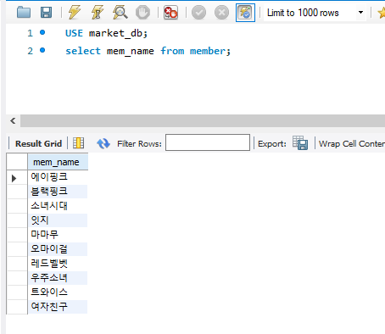Focus the Filter Rows input box
This screenshot has height=334, width=385.
pyautogui.click(x=208, y=142)
